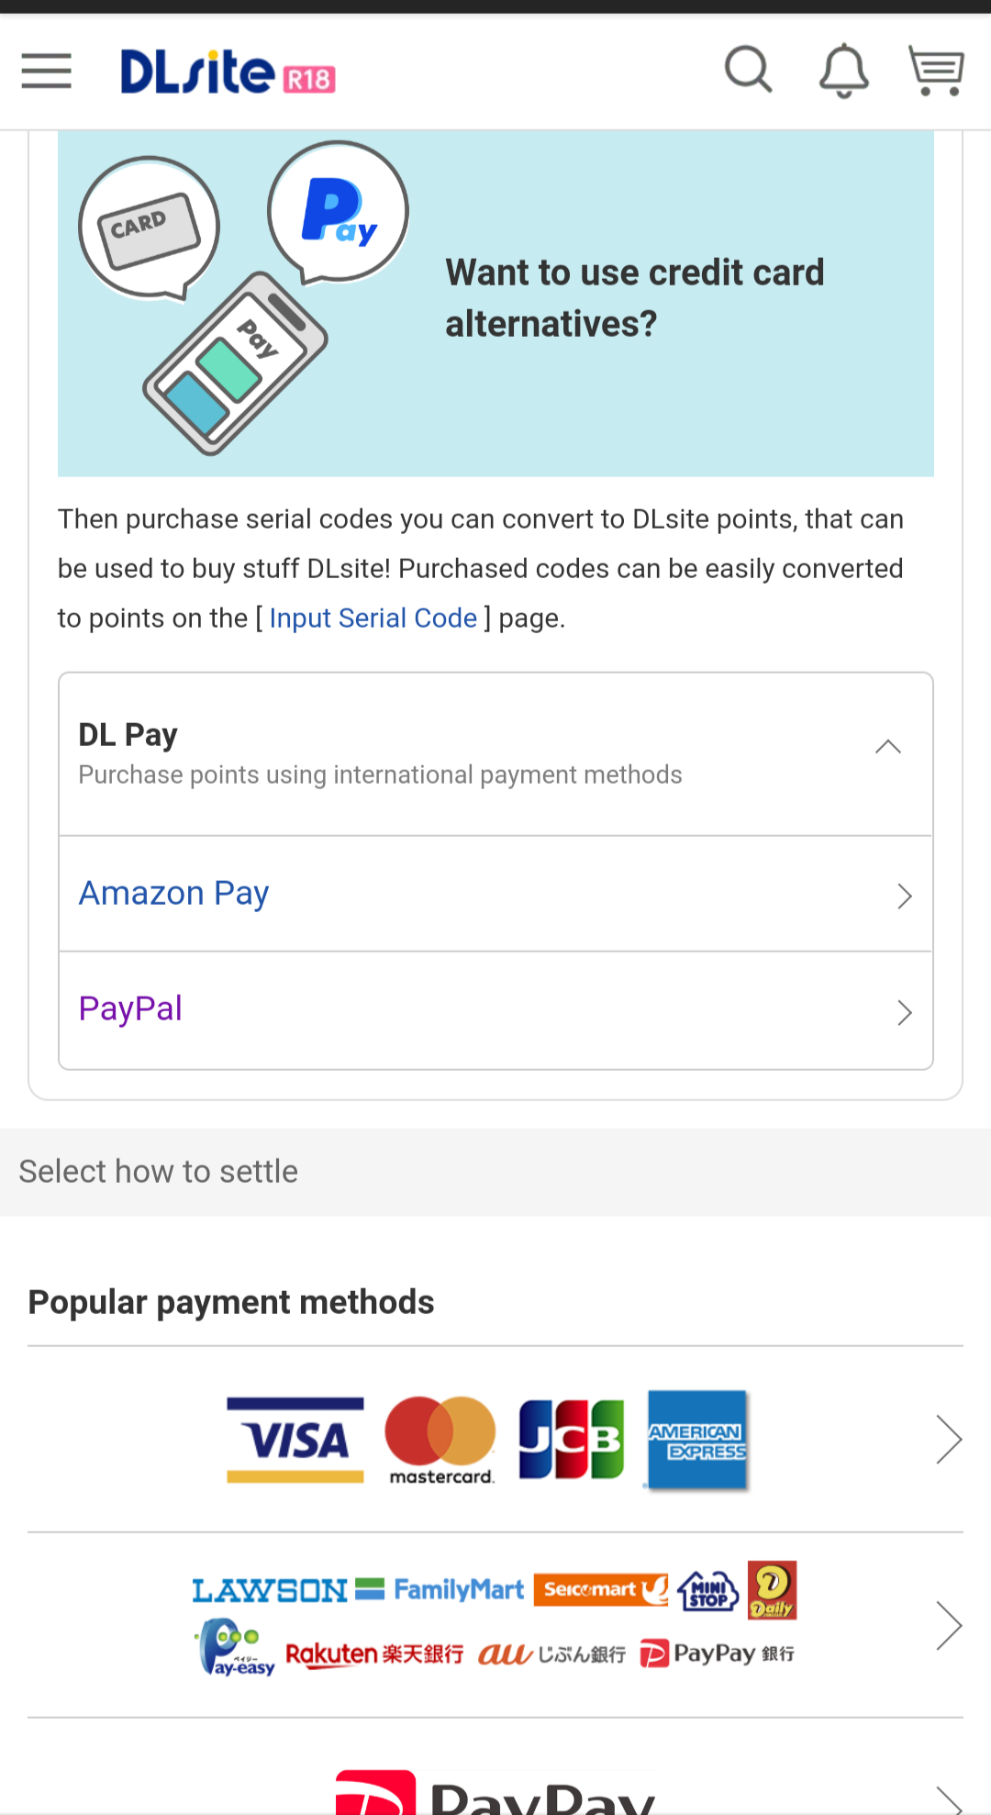This screenshot has height=1815, width=991.
Task: Click the Mastercard logo
Action: (x=440, y=1439)
